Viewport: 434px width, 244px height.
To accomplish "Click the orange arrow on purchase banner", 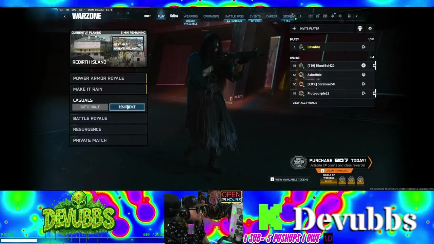I will (370, 163).
